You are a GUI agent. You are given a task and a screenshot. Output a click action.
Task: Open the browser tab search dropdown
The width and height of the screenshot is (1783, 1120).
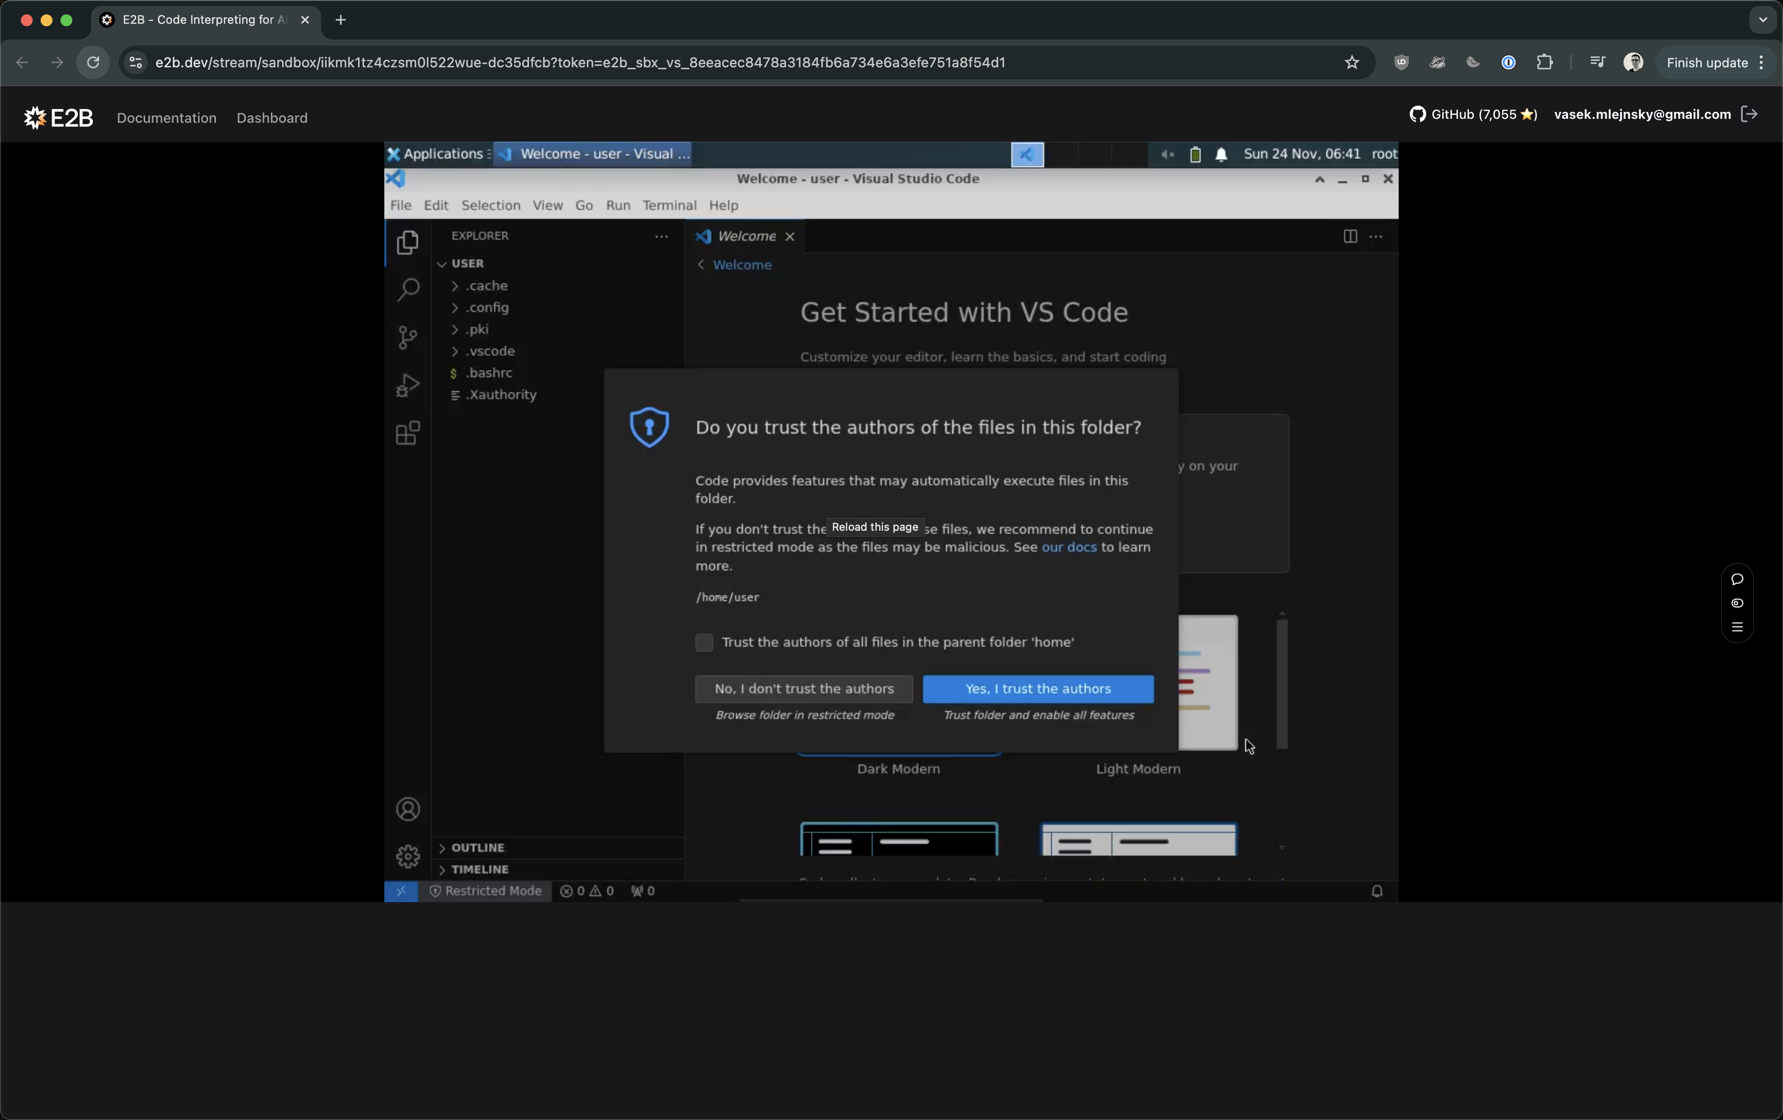1762,20
